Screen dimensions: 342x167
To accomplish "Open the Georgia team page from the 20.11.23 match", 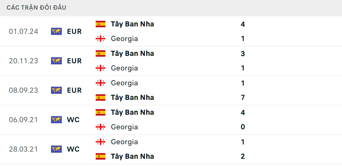I will coord(124,68).
